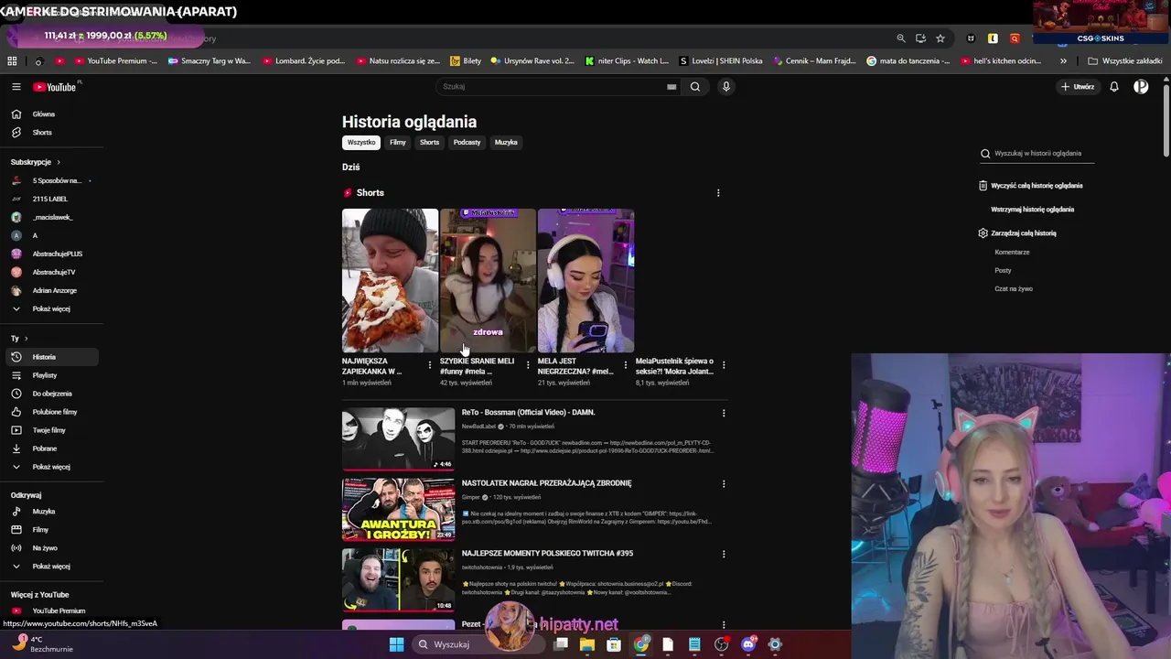Open Subskrypcje section chevron

click(59, 162)
